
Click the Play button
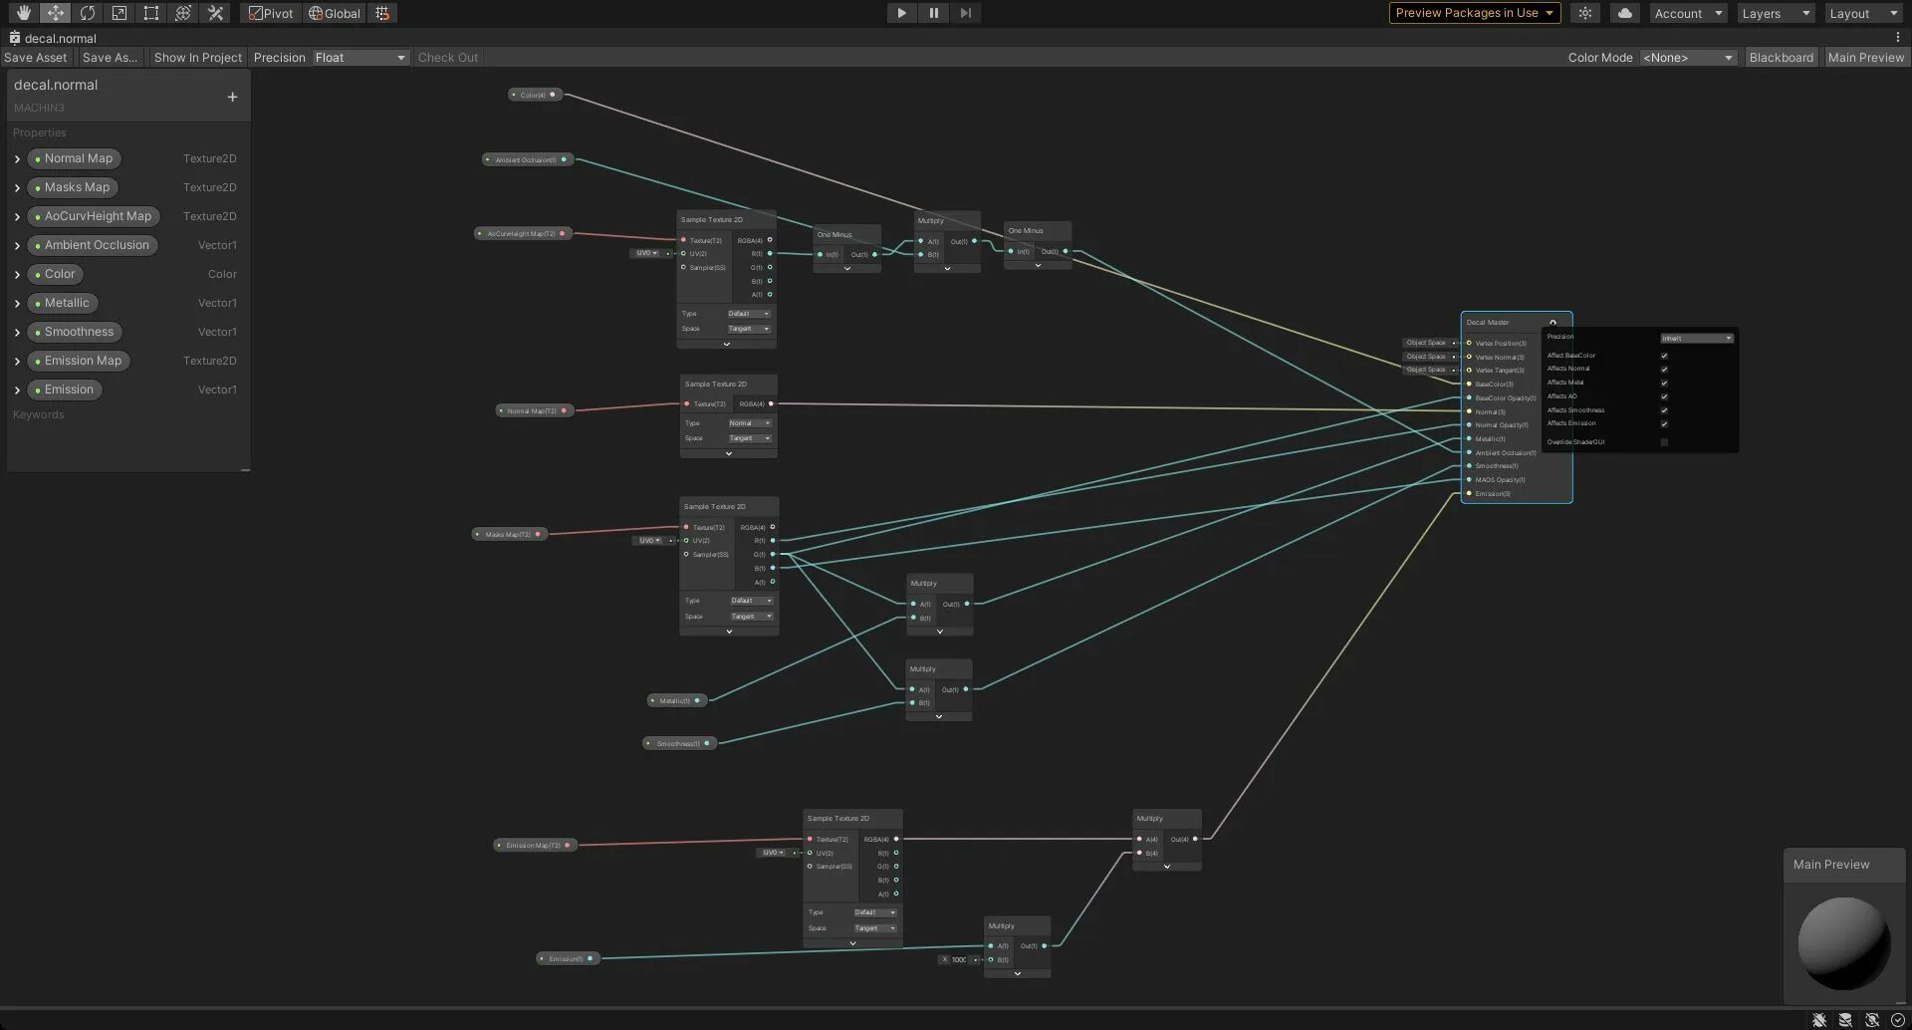click(x=901, y=13)
